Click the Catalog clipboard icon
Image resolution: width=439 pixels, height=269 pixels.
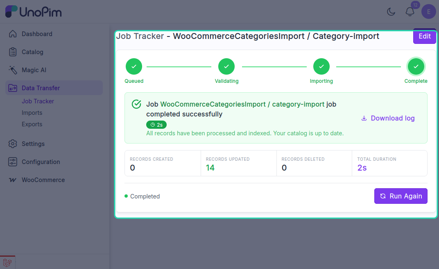[x=13, y=52]
